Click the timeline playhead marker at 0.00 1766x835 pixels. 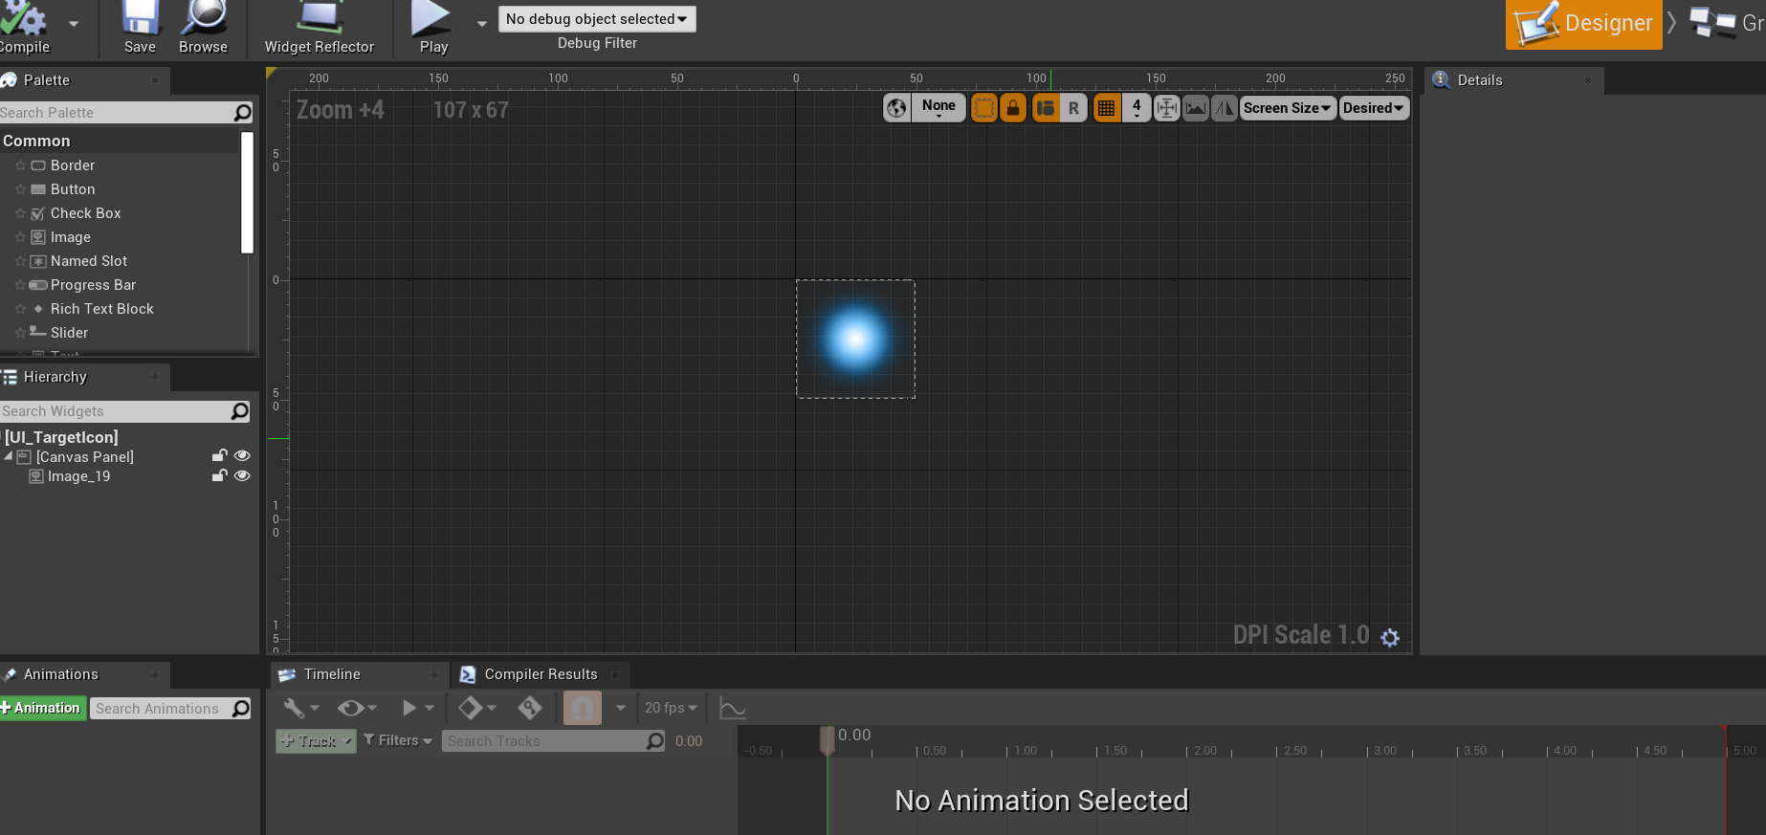828,739
